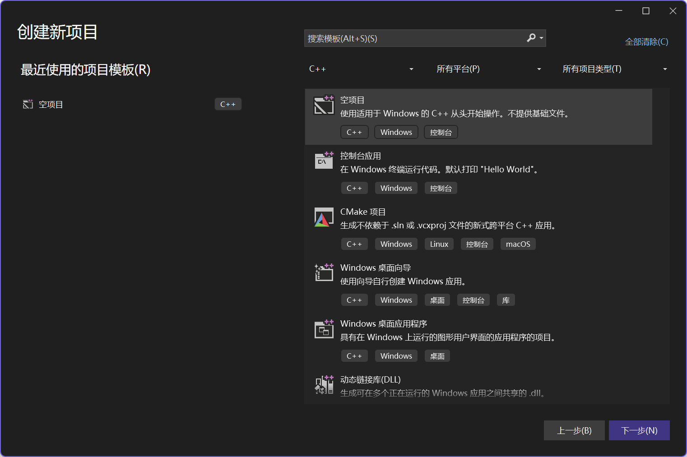Click the 动态链接库(DLL) template icon
The height and width of the screenshot is (457, 687).
tap(324, 385)
